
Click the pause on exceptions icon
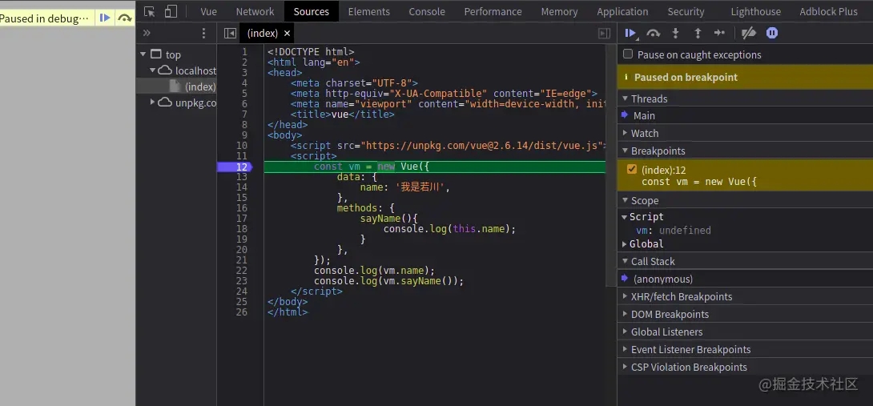(x=772, y=33)
